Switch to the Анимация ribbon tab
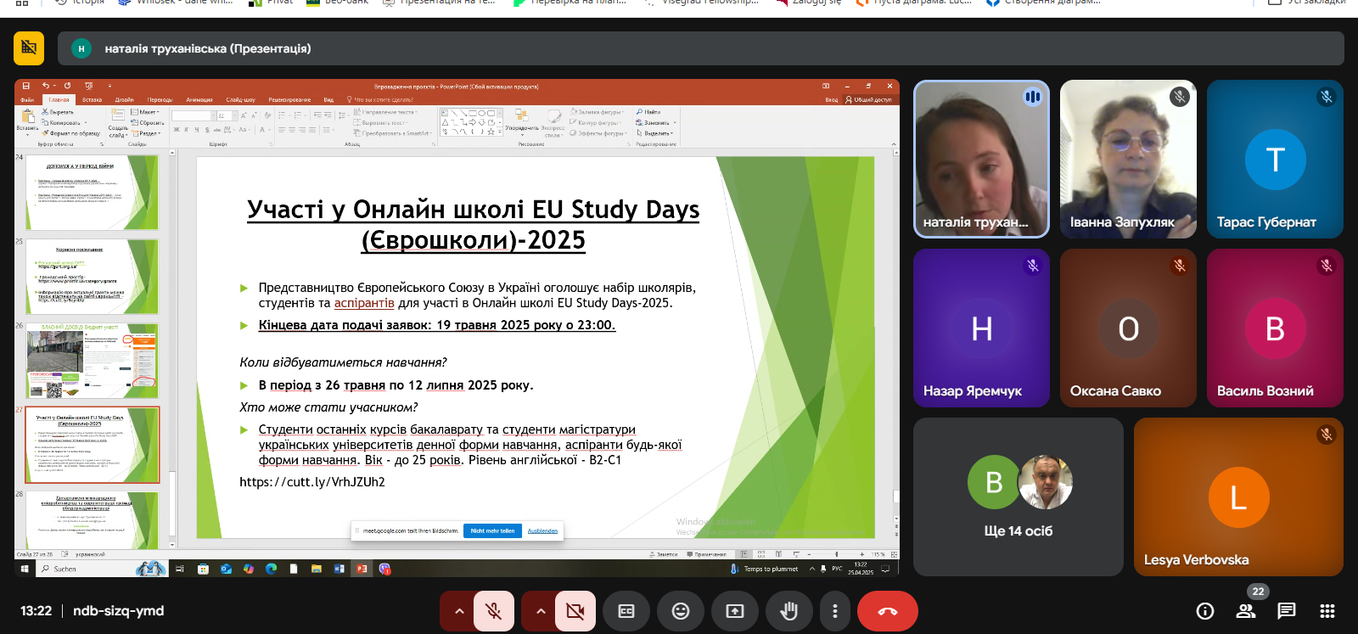 [x=199, y=99]
